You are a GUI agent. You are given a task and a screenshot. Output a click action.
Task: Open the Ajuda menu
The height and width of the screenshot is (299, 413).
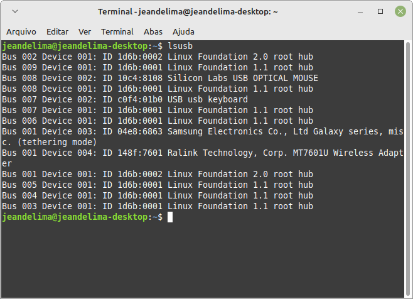click(183, 32)
